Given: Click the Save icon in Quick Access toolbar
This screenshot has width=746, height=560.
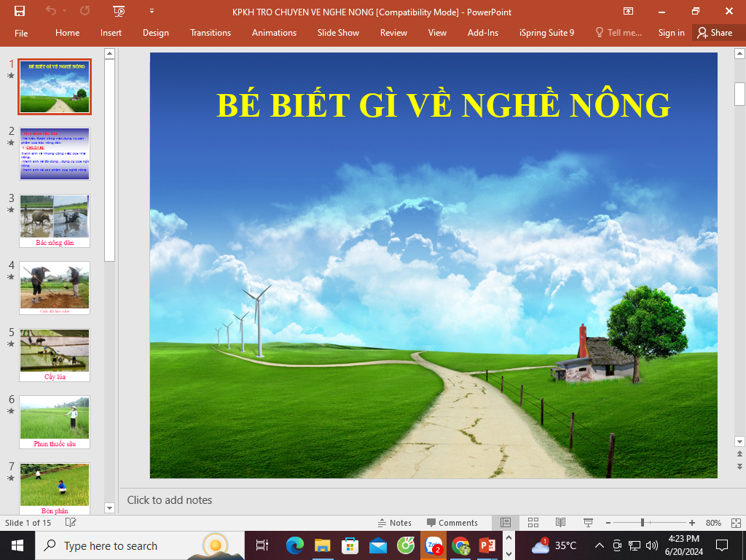Looking at the screenshot, I should click(x=20, y=11).
